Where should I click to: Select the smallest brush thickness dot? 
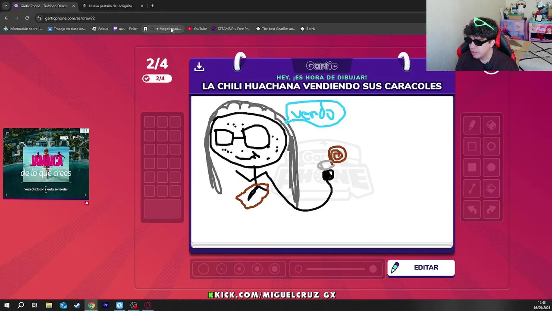pos(204,269)
